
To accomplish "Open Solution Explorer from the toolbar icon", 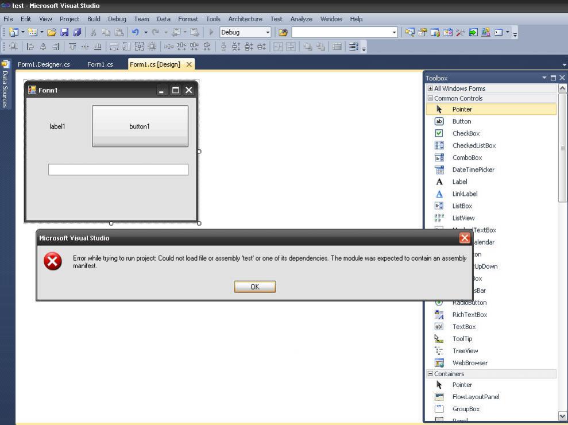I will 409,32.
